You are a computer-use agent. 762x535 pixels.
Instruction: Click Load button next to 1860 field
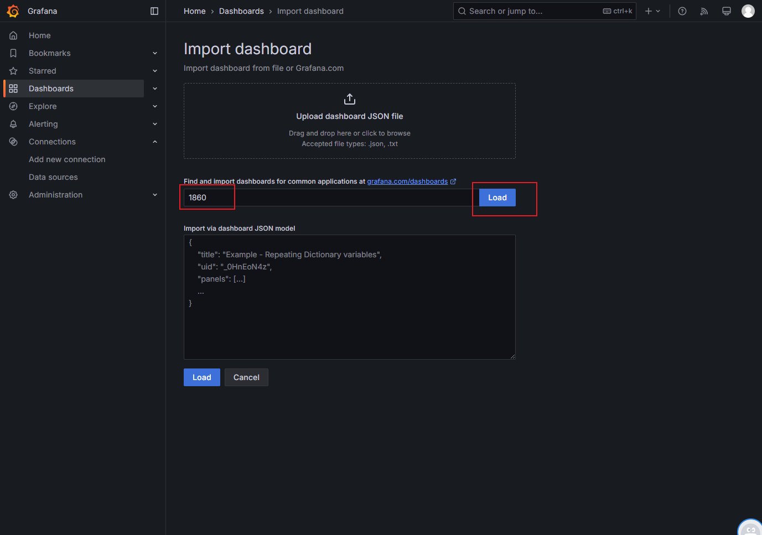[497, 198]
